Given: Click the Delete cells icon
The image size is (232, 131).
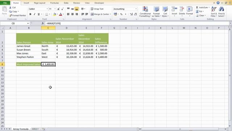Looking at the screenshot, I should click(x=182, y=9).
